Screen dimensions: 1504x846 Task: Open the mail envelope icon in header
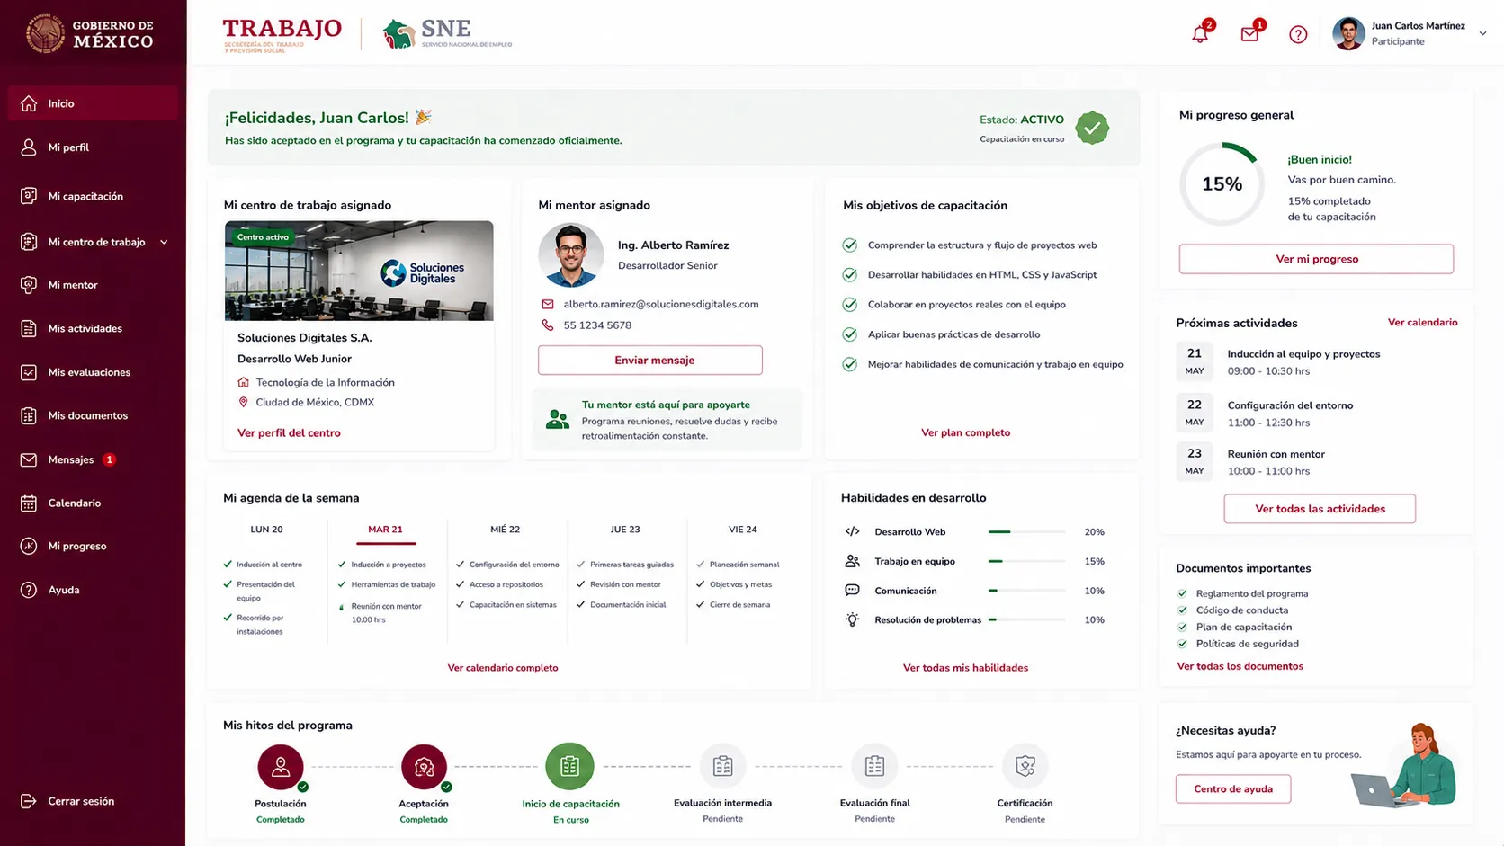tap(1249, 34)
